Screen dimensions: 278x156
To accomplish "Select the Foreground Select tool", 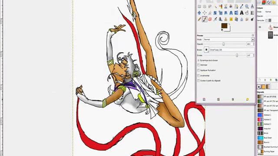I will [231, 6].
